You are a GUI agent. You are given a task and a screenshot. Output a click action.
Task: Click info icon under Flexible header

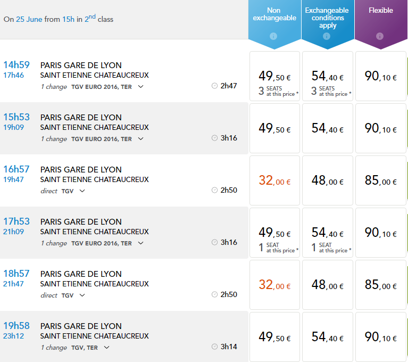380,36
